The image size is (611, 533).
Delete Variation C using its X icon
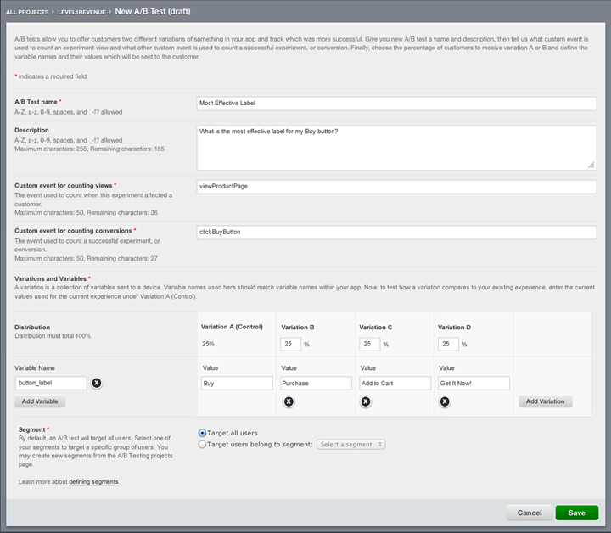(x=366, y=401)
